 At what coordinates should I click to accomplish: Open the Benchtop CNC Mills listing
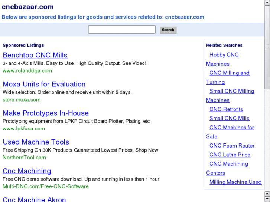(35, 55)
